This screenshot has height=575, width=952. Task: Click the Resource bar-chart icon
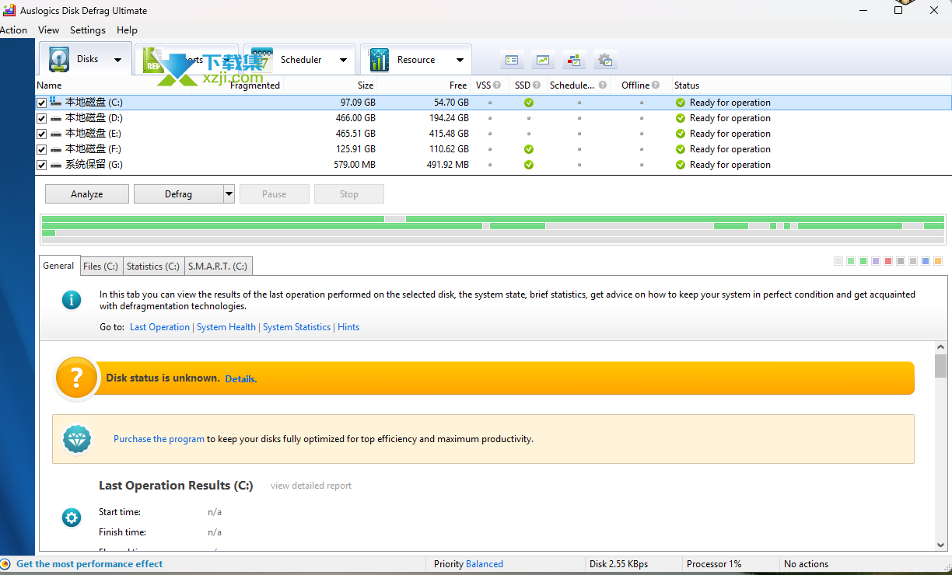coord(380,60)
